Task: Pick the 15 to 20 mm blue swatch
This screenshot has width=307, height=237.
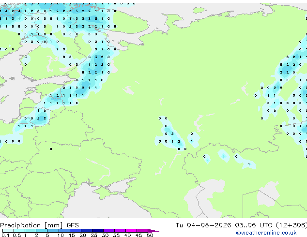Action: 75,231
